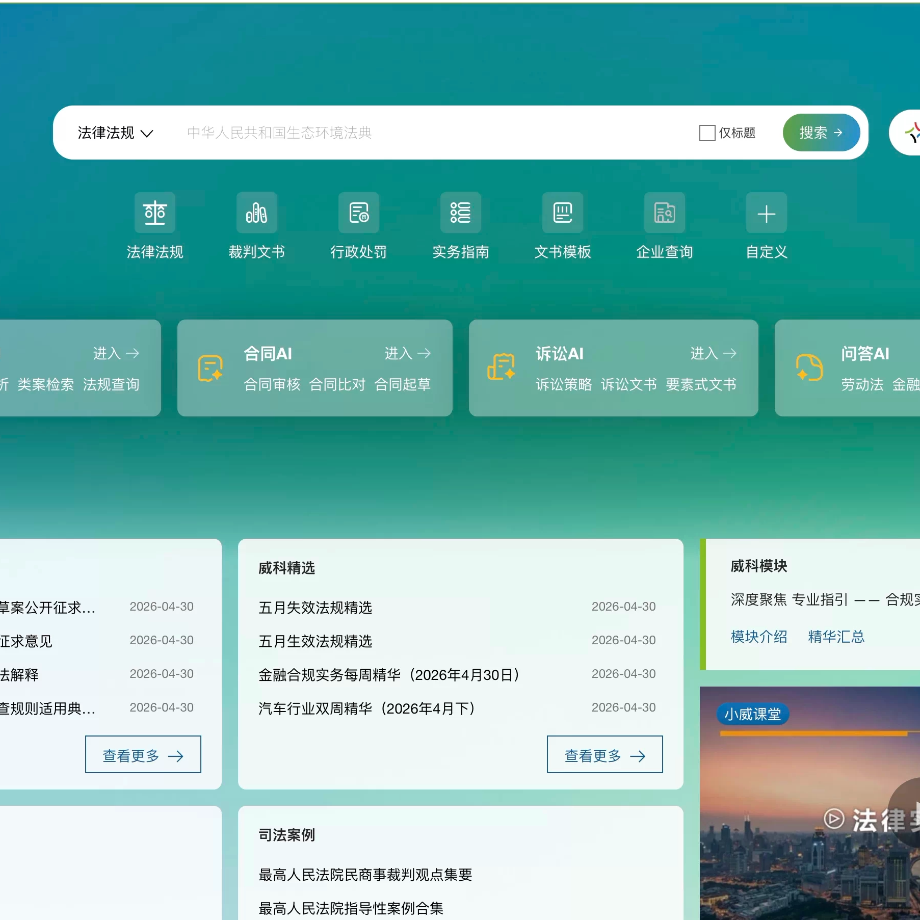
Task: Open 汽车行业双周精华 article
Action: (368, 708)
